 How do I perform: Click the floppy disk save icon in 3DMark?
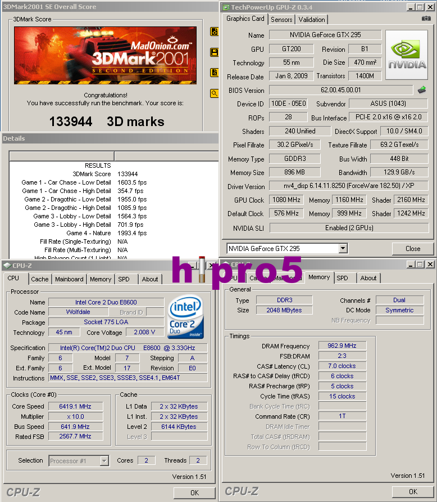coord(214,52)
